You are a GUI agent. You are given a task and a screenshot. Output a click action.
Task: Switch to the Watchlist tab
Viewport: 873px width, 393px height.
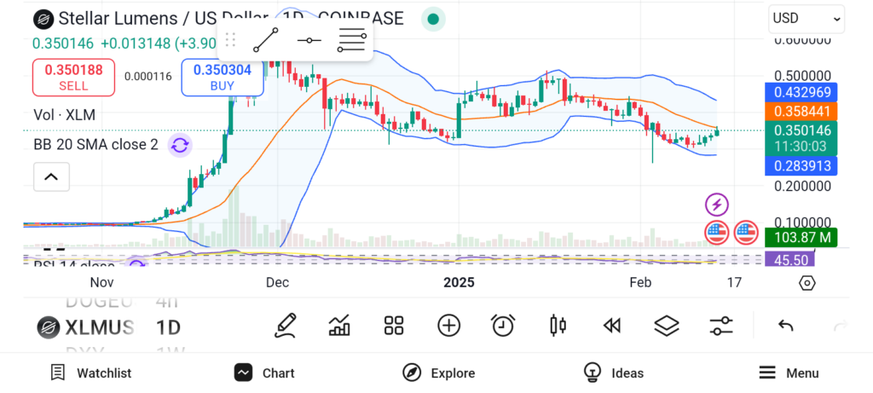[90, 373]
